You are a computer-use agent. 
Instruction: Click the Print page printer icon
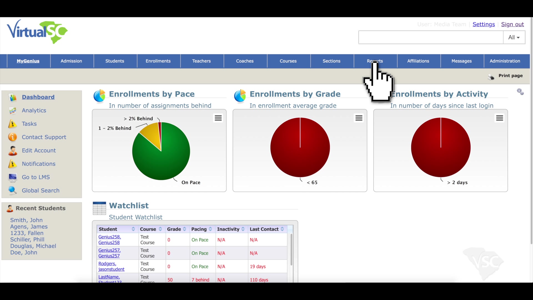click(491, 76)
